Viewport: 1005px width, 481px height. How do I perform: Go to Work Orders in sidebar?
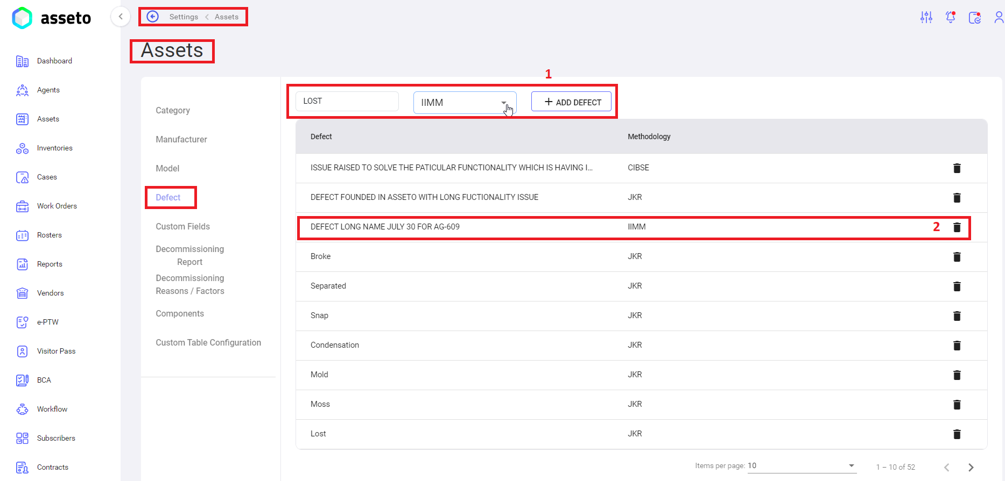tap(57, 206)
